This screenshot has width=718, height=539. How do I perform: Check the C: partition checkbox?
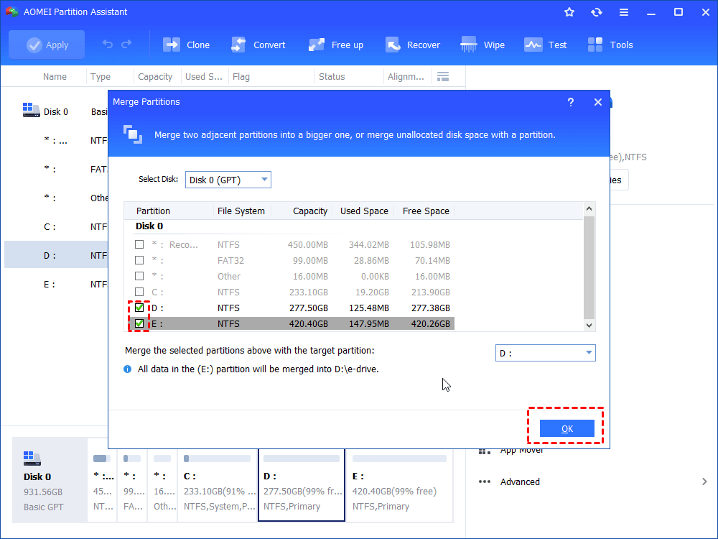pos(139,292)
